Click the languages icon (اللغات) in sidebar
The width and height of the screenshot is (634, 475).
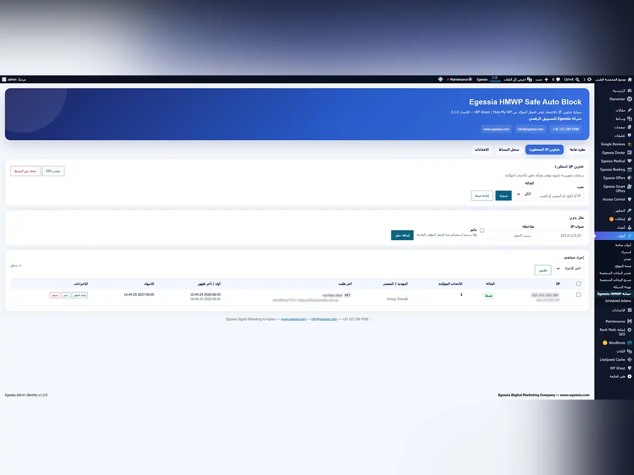630,351
